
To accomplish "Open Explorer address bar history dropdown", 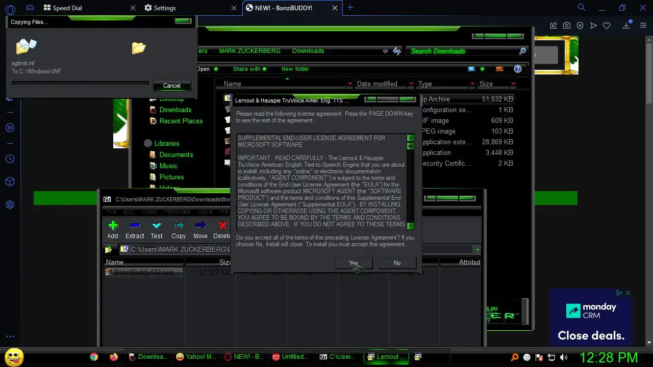I will (385, 51).
